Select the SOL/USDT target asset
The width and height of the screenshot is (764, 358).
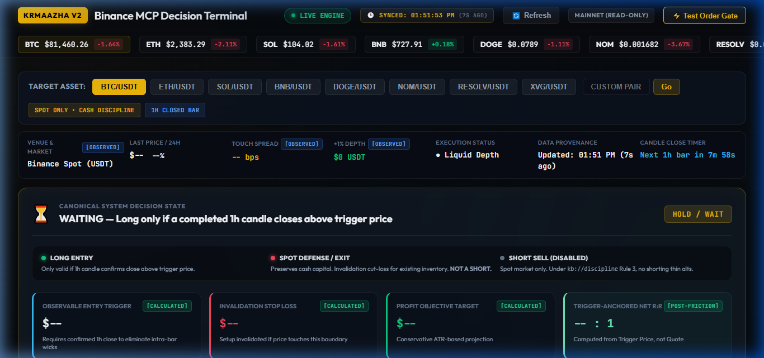pyautogui.click(x=235, y=87)
